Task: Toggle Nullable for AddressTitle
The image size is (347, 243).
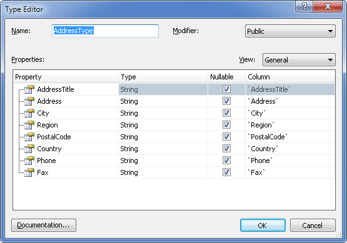Action: [x=226, y=89]
